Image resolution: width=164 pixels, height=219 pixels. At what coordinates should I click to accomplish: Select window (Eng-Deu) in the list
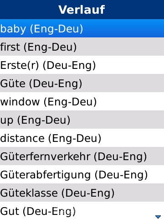[x=82, y=101]
